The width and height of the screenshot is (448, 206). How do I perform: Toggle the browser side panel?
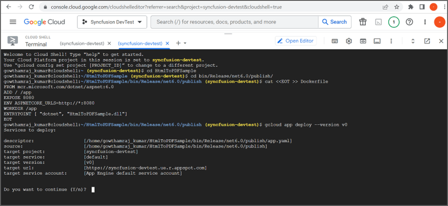[422, 7]
